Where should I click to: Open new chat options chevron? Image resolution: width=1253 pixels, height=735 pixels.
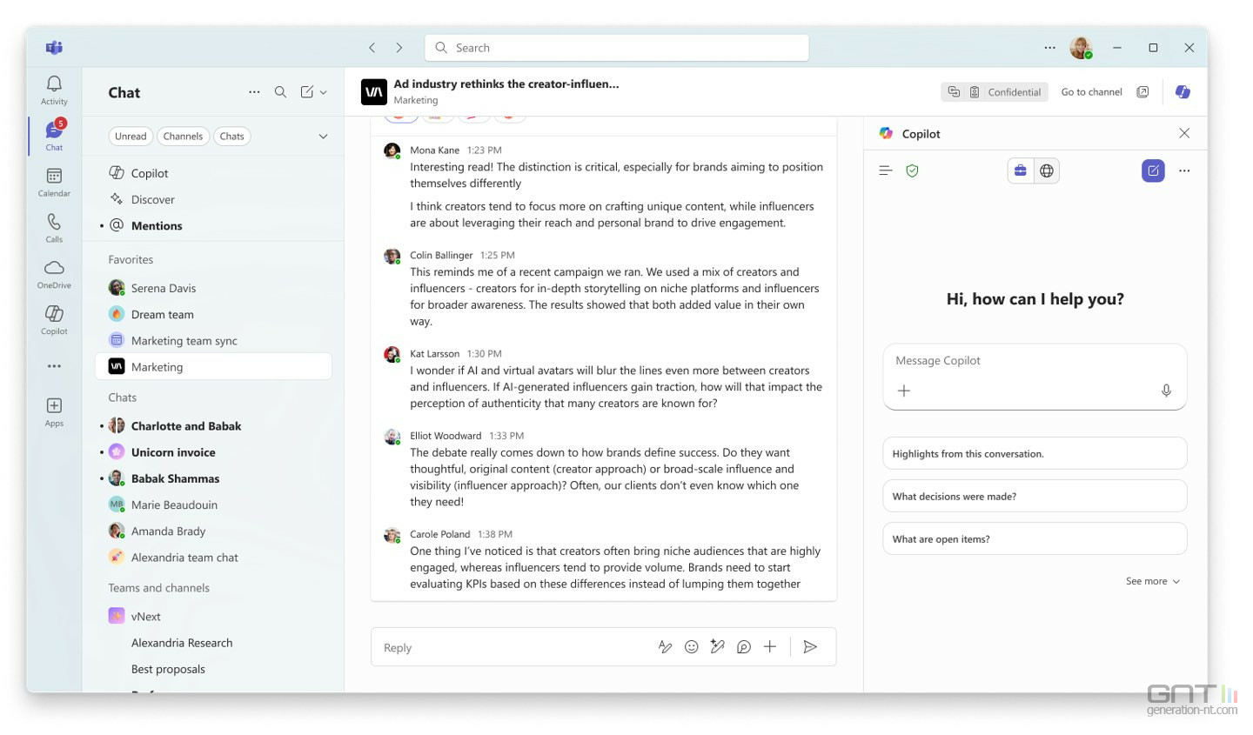point(324,92)
